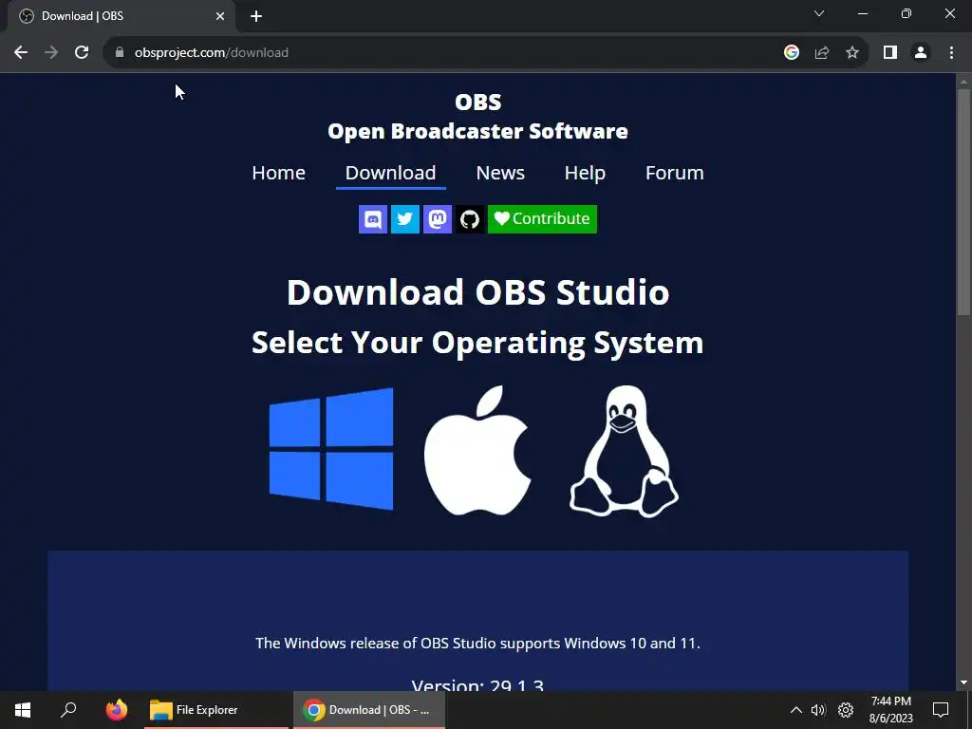Screen dimensions: 972x729
Task: Open the OBS Mastodon icon
Action: coord(438,219)
